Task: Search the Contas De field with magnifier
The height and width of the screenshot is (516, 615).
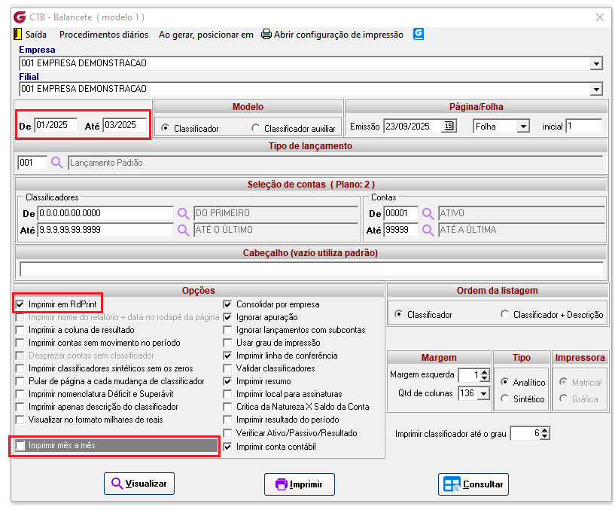Action: point(428,213)
